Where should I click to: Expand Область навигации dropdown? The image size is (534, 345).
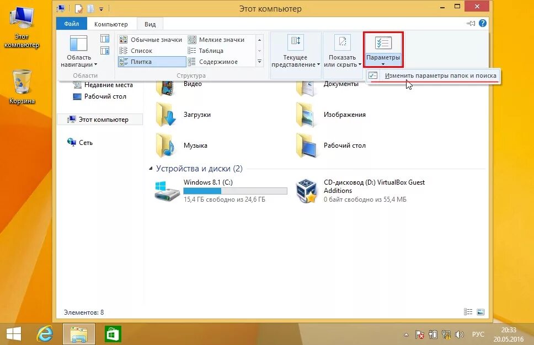tap(79, 52)
